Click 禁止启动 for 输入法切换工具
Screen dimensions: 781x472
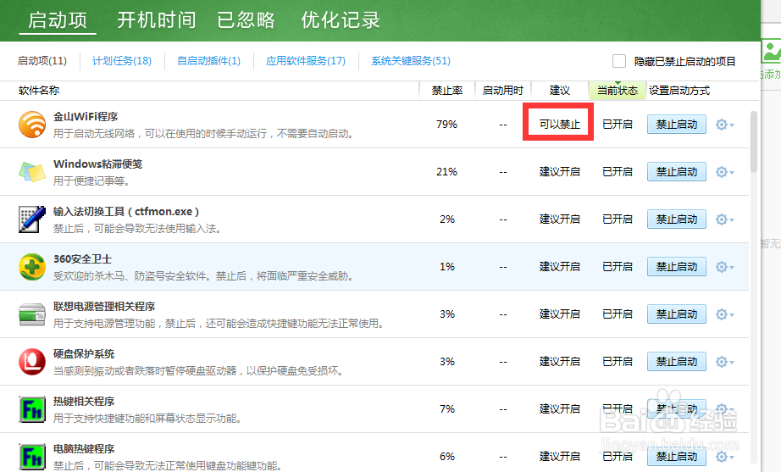(677, 219)
